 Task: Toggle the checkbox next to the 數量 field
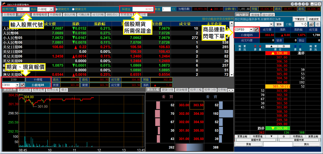point(173,9)
